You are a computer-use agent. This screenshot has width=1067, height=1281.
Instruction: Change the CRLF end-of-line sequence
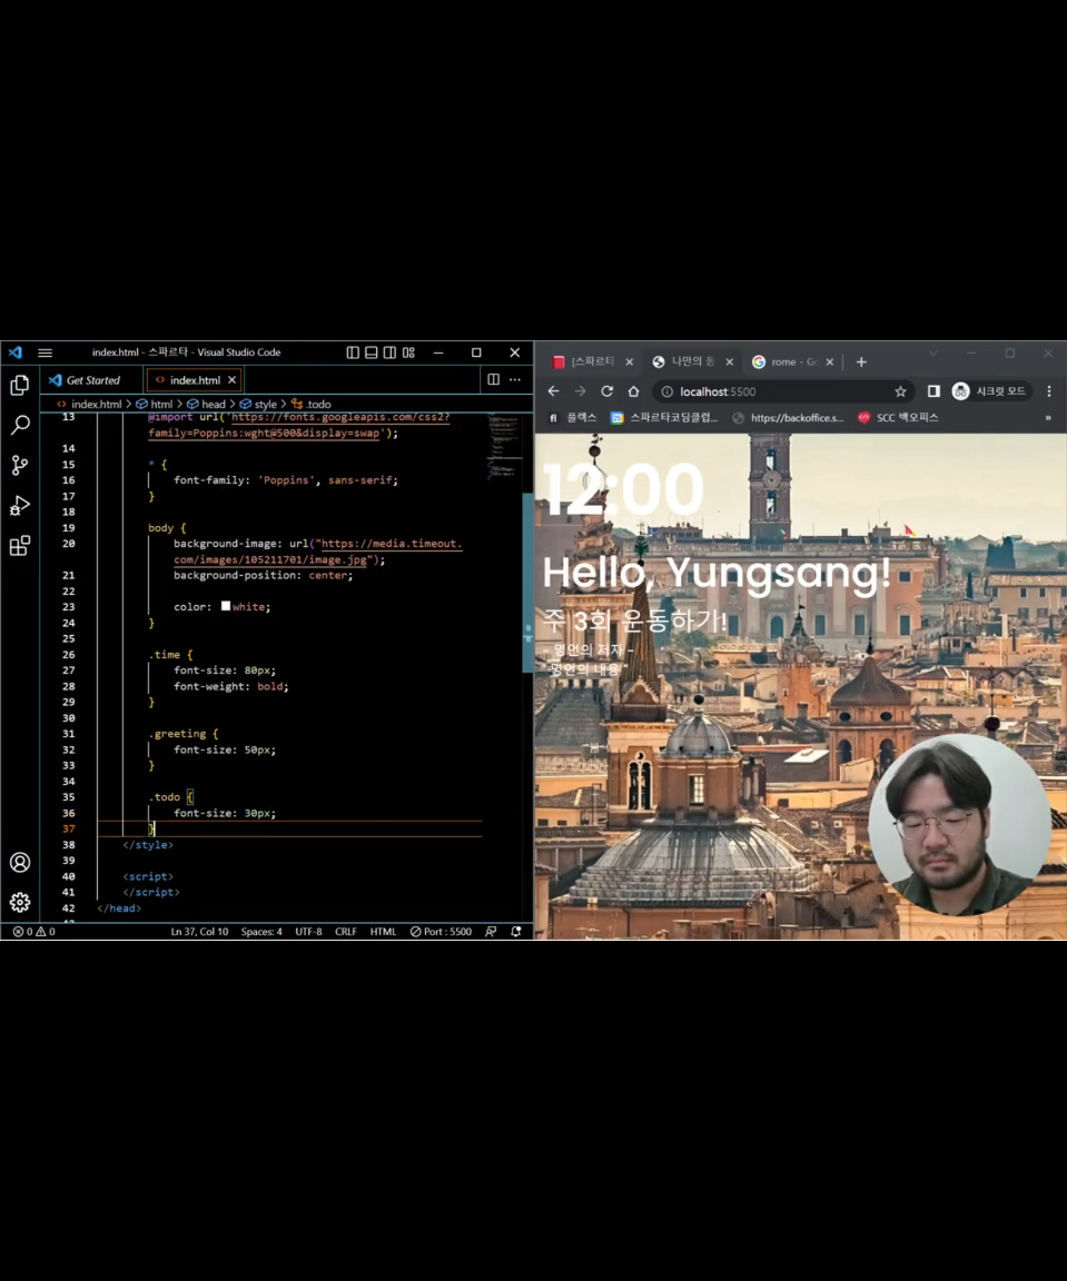346,931
